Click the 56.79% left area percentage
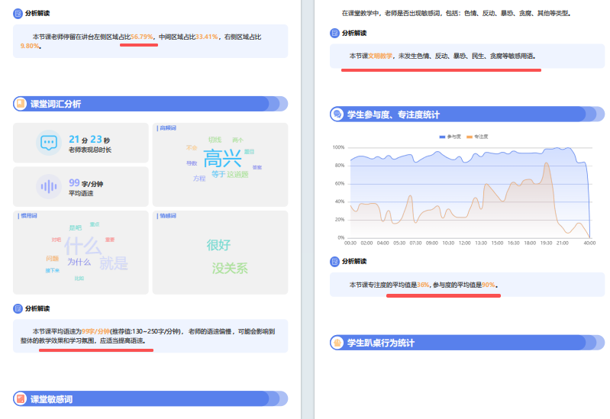The image size is (610, 419). click(x=142, y=36)
